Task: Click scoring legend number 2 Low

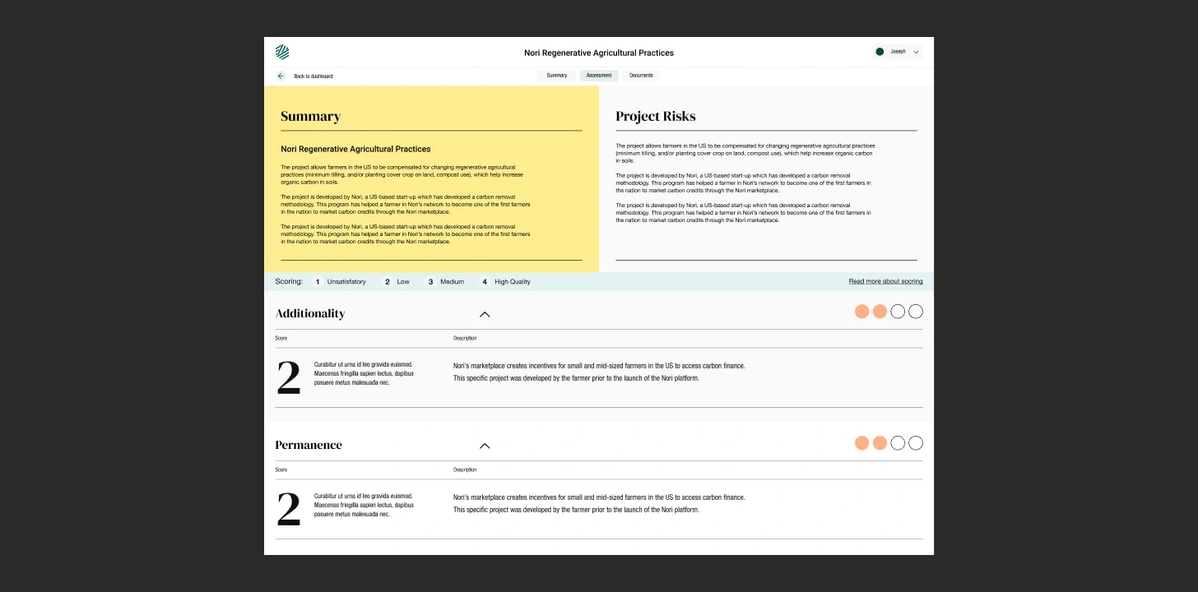Action: coord(397,281)
